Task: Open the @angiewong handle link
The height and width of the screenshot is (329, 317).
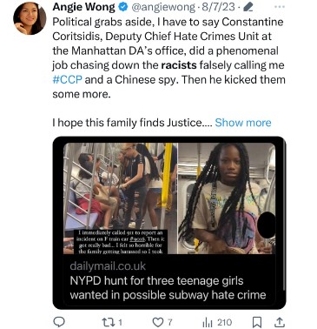Action: pos(163,7)
